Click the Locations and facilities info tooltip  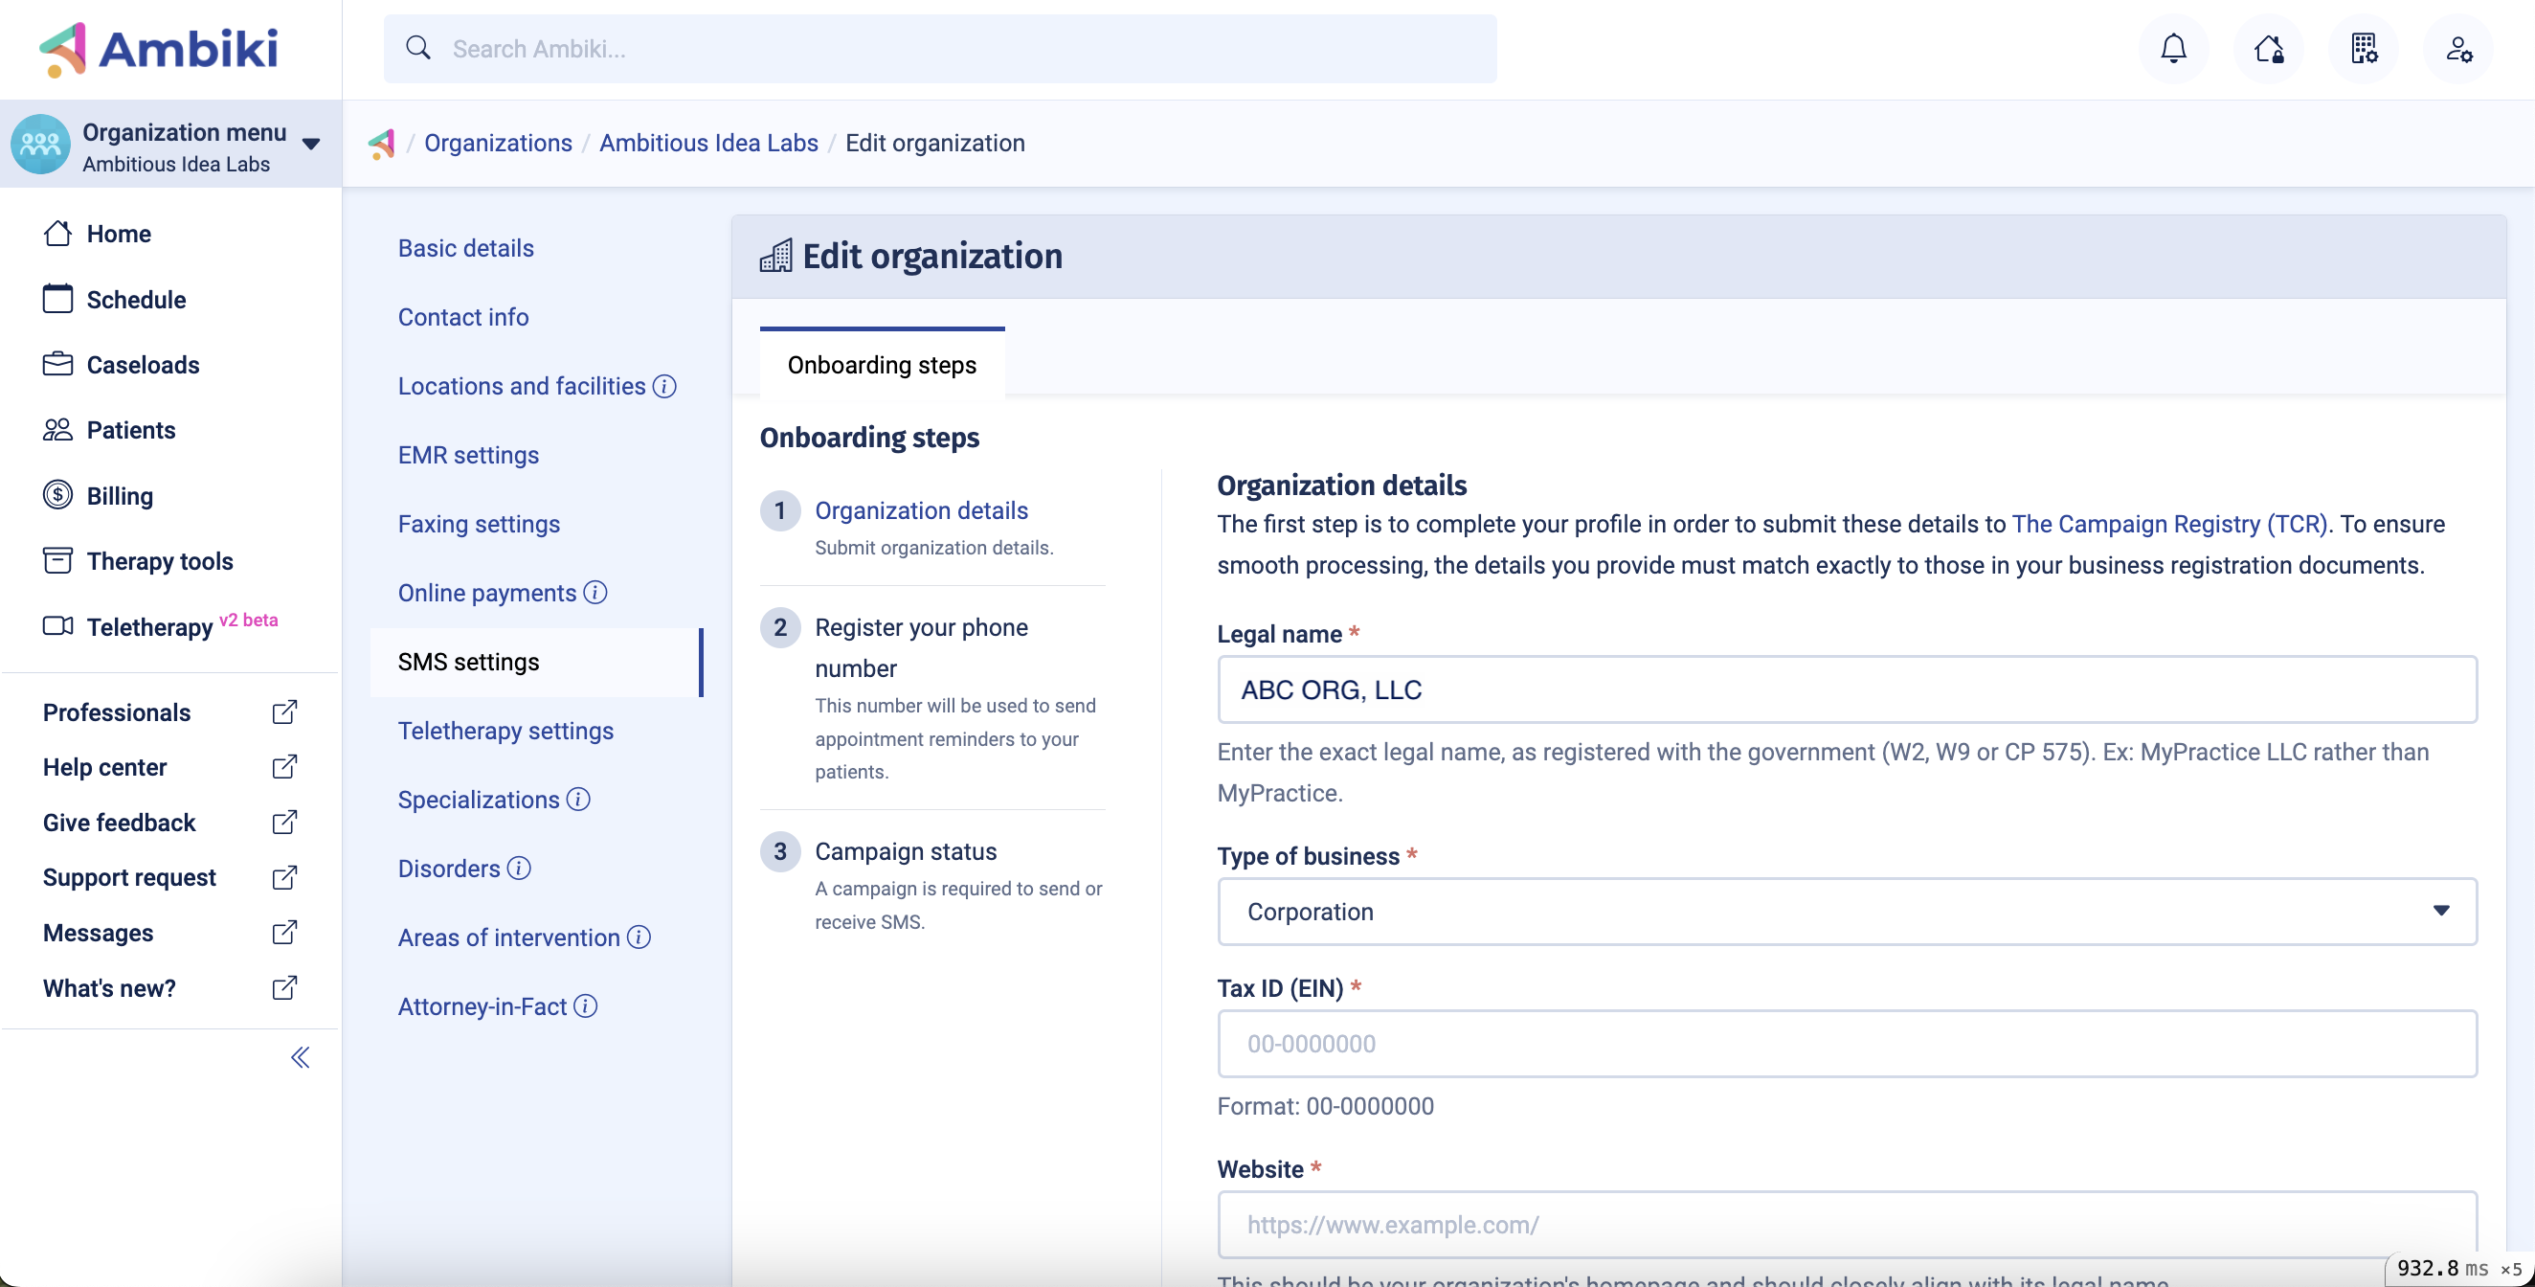pos(664,386)
